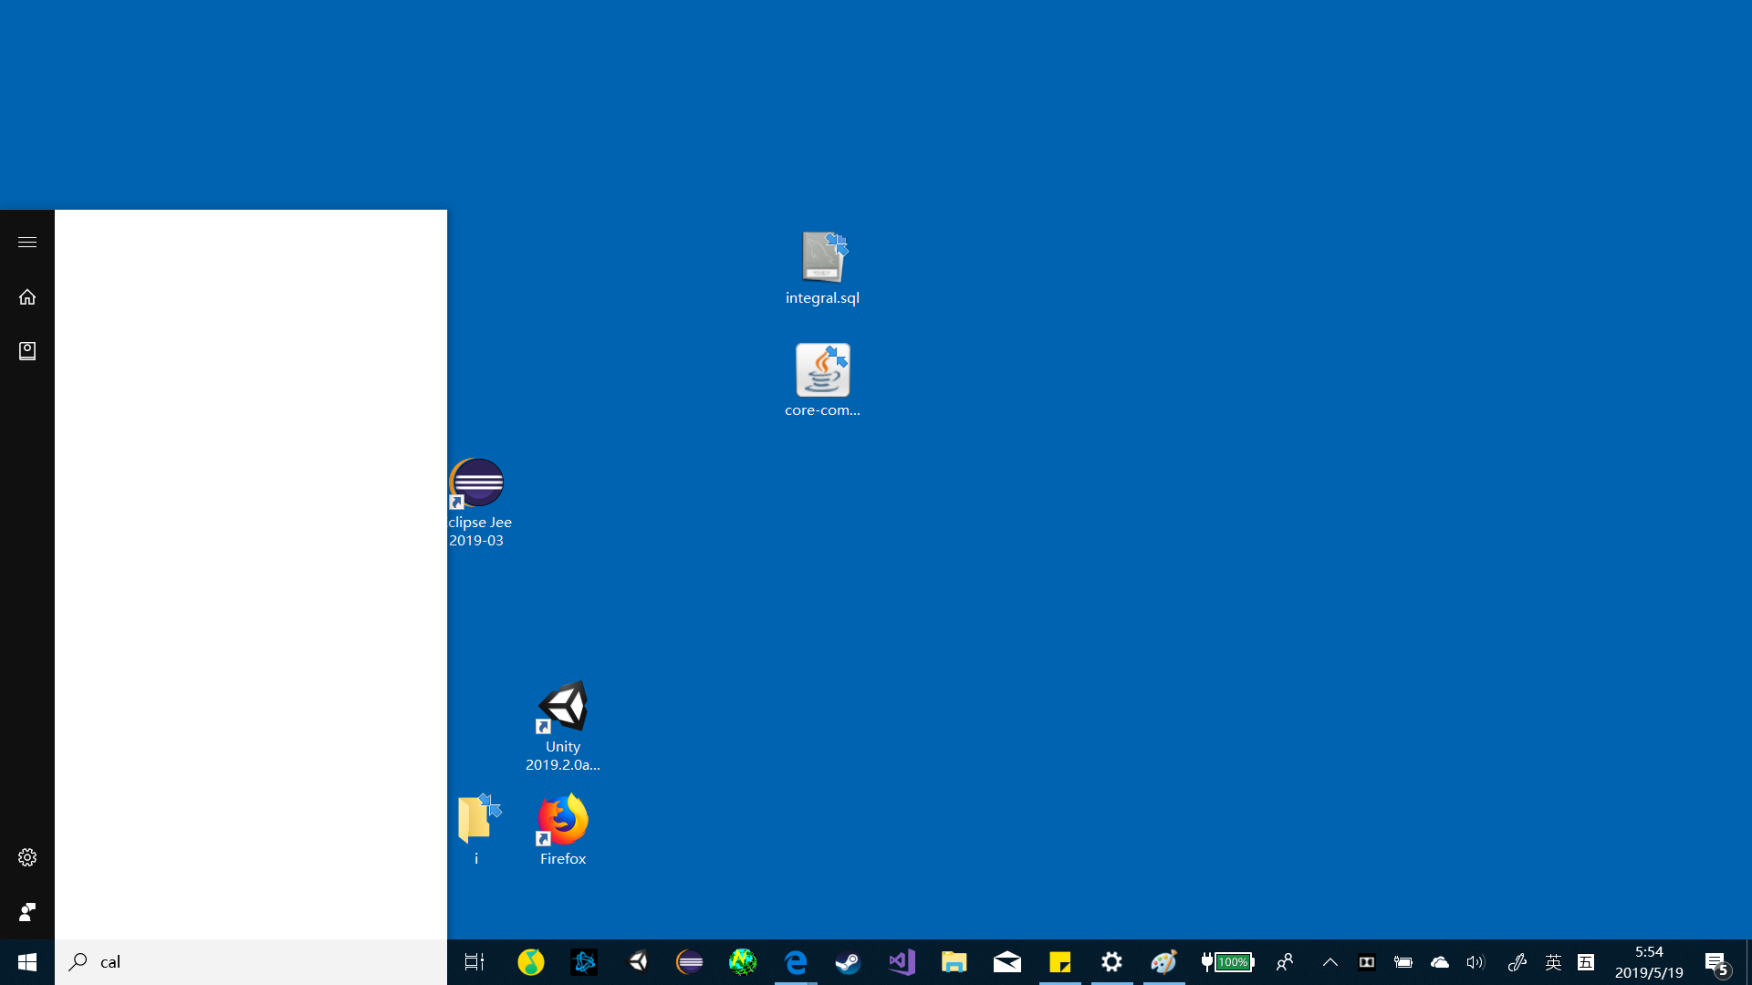
Task: Select the Home tab in the search panel
Action: pyautogui.click(x=27, y=296)
